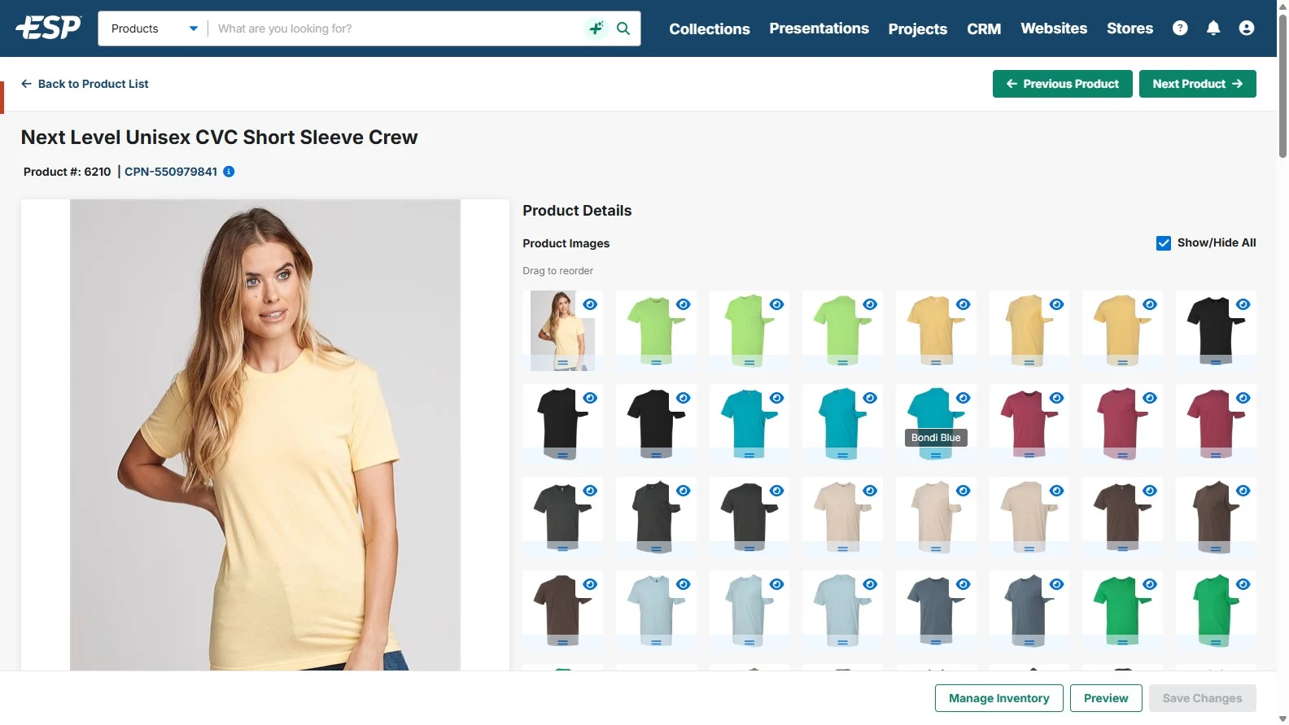Click the Preview button
1289x725 pixels.
[1106, 698]
